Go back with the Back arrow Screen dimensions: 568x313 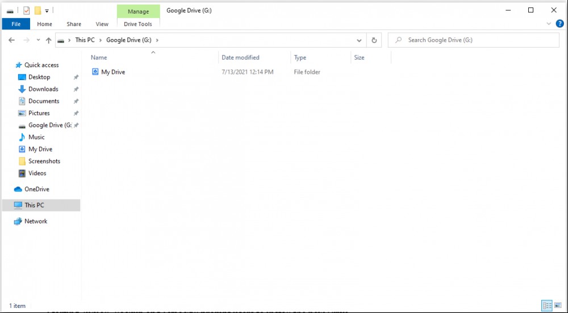coord(11,40)
